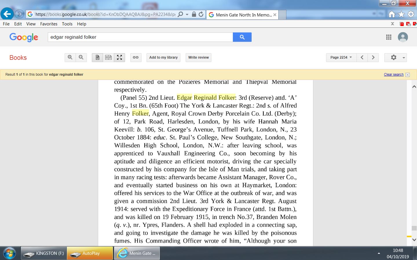Open the View menu

[31, 24]
